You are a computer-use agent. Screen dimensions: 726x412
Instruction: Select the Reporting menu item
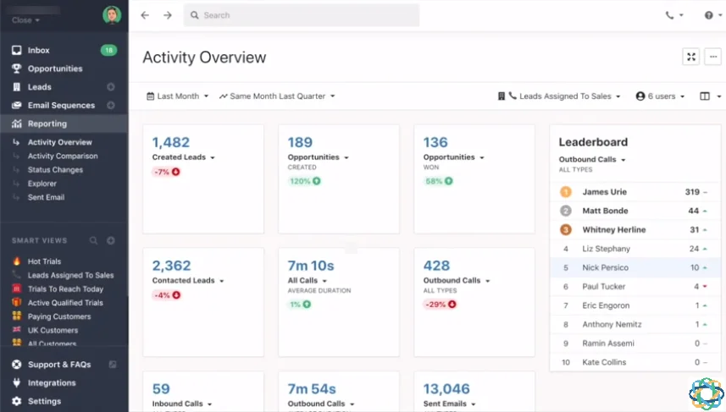coord(64,124)
